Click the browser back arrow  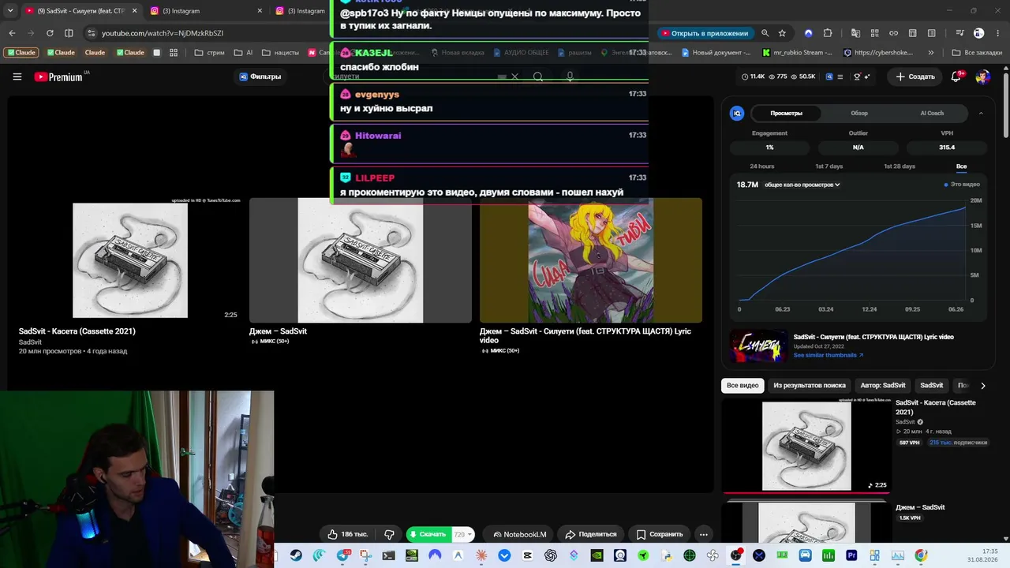12,33
